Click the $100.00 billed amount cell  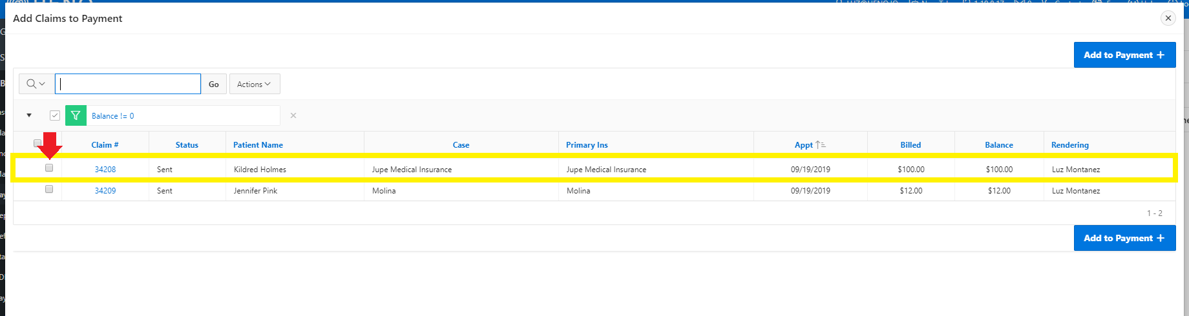[911, 170]
